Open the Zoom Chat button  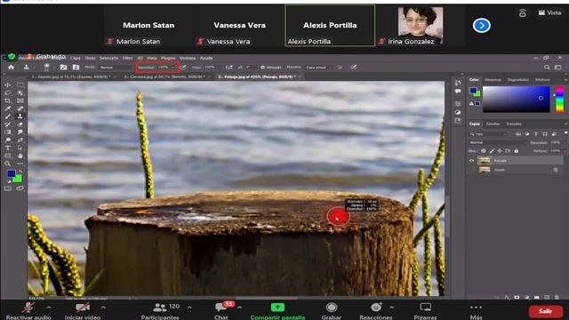coord(221,310)
